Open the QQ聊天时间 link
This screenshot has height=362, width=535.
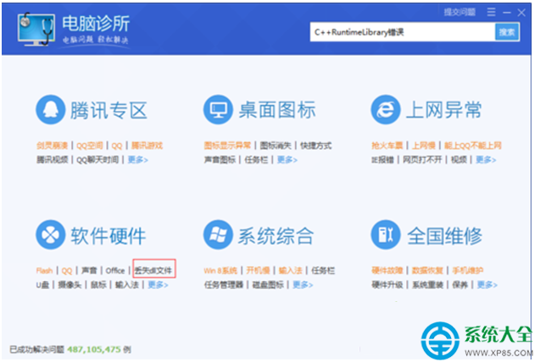[98, 160]
